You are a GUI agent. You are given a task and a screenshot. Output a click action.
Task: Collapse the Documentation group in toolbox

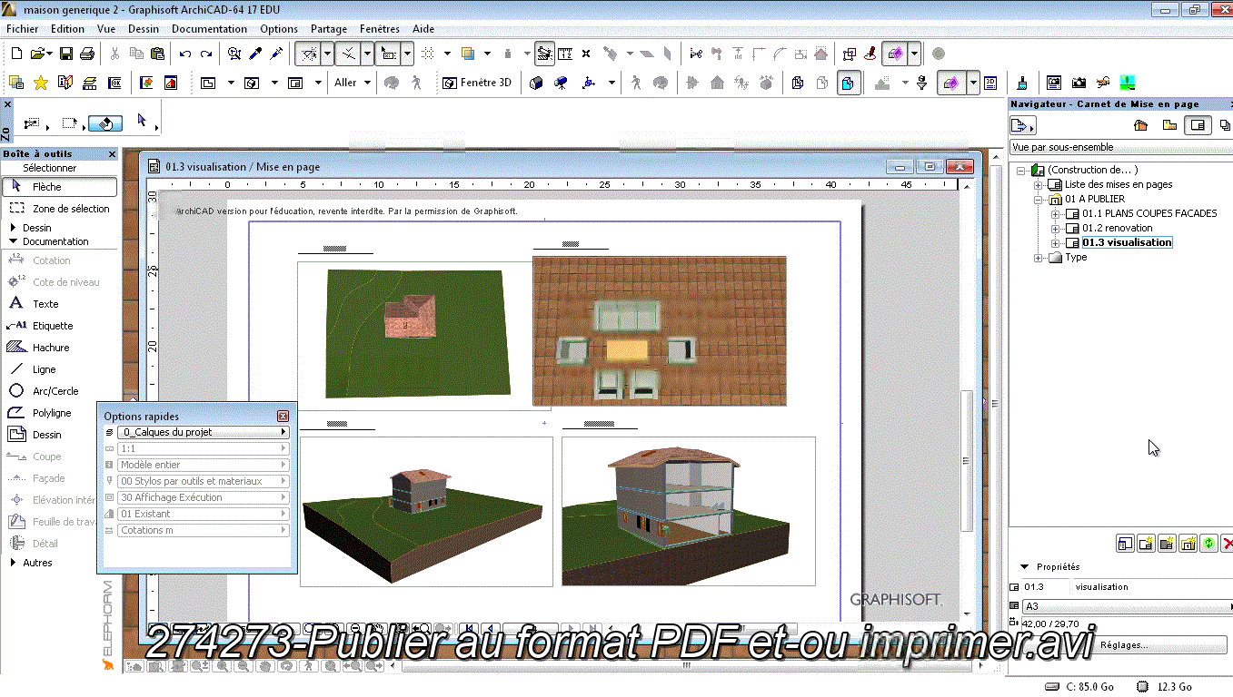(14, 241)
